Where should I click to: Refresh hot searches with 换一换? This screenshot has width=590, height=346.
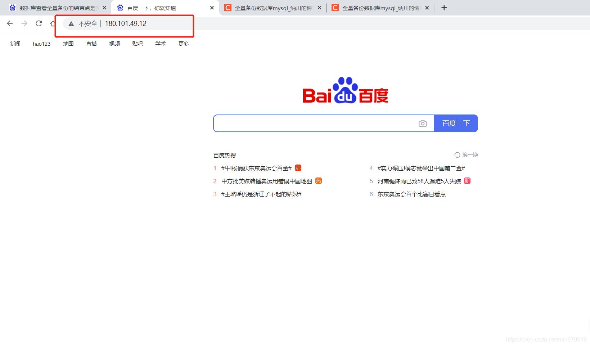466,155
